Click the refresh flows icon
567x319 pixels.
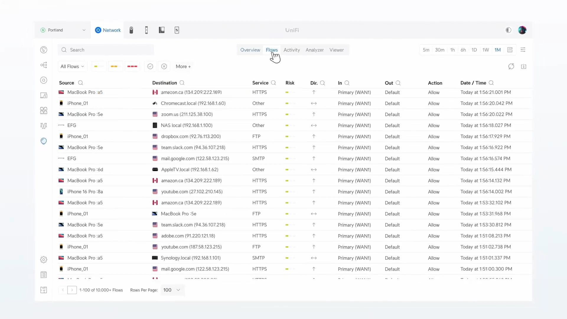coord(511,66)
